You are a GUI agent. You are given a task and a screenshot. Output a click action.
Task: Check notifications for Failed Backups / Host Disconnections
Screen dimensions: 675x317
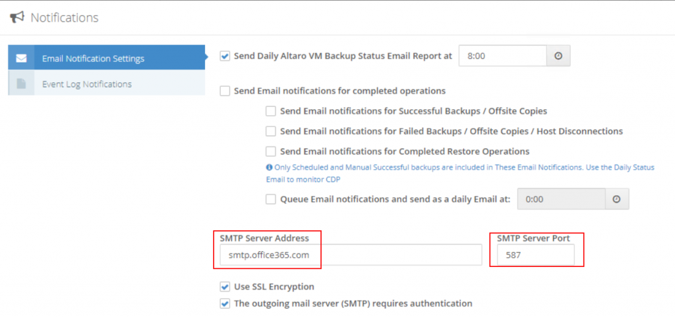click(270, 132)
